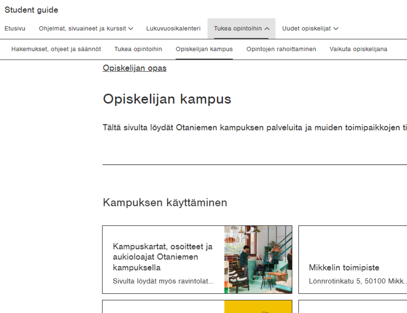Open the Uudet opiskelijat menu item
The image size is (407, 313).
coord(306,28)
